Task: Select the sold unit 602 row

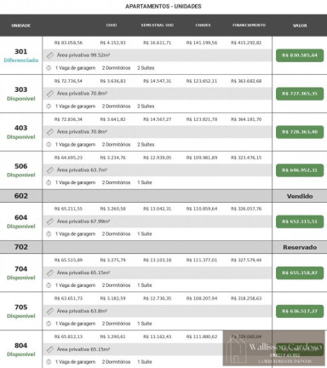Action: tap(163, 196)
